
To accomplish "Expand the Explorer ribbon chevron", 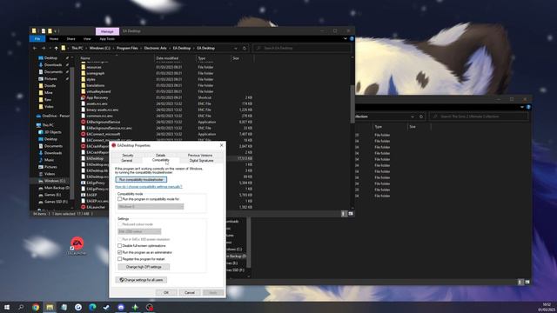I will click(x=346, y=38).
